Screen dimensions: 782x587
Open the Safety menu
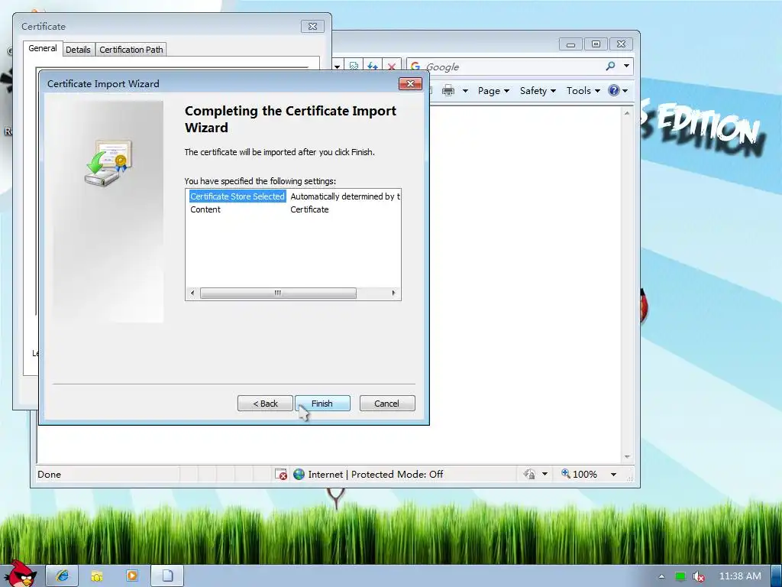(538, 91)
